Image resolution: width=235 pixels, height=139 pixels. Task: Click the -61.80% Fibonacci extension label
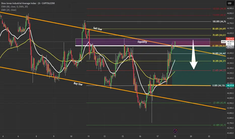219,125
